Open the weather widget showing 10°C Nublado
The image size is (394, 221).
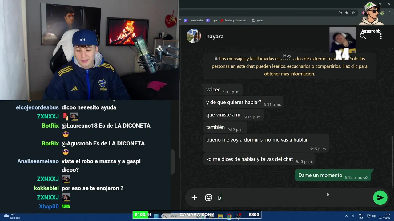(11, 216)
